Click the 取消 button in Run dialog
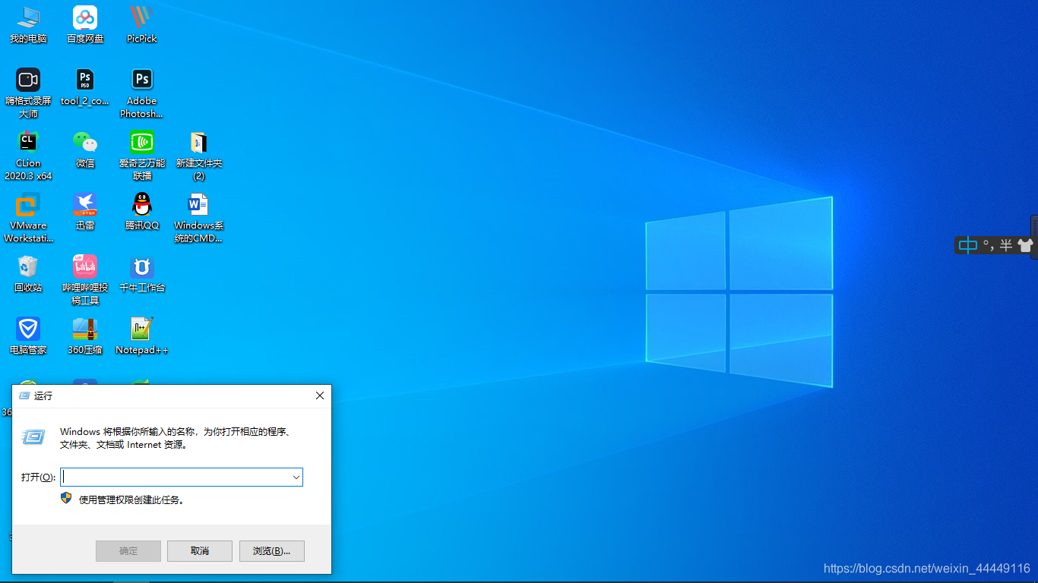Viewport: 1038px width, 583px height. 200,550
